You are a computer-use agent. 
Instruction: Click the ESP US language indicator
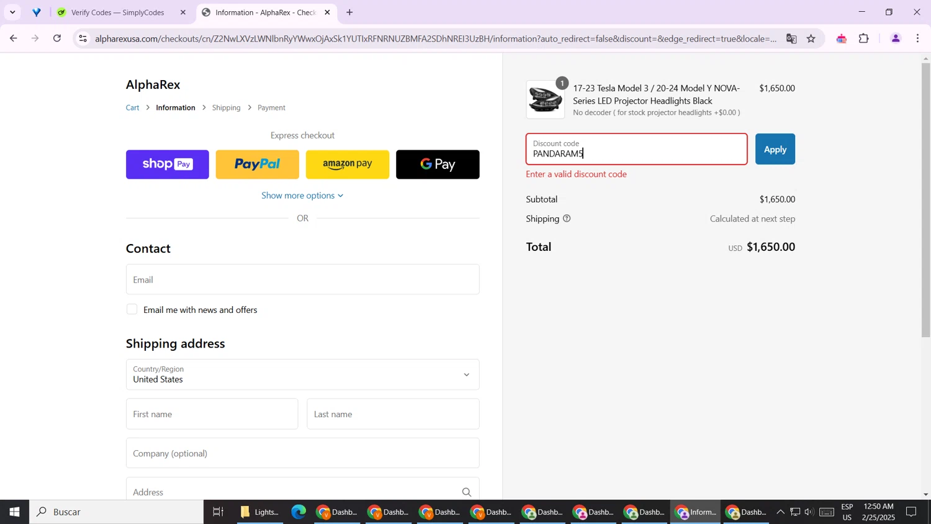847,512
